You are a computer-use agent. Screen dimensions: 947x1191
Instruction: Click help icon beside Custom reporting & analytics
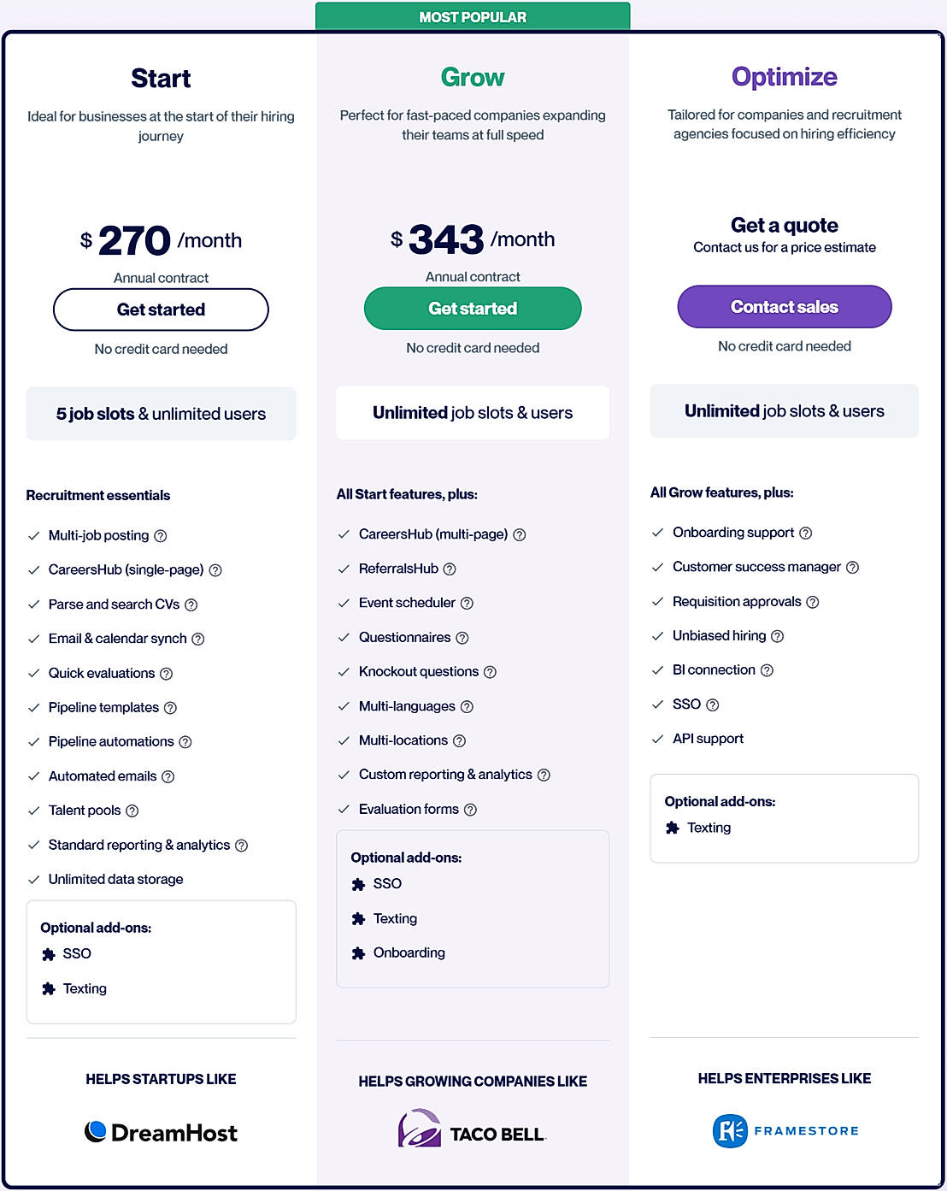(x=544, y=775)
